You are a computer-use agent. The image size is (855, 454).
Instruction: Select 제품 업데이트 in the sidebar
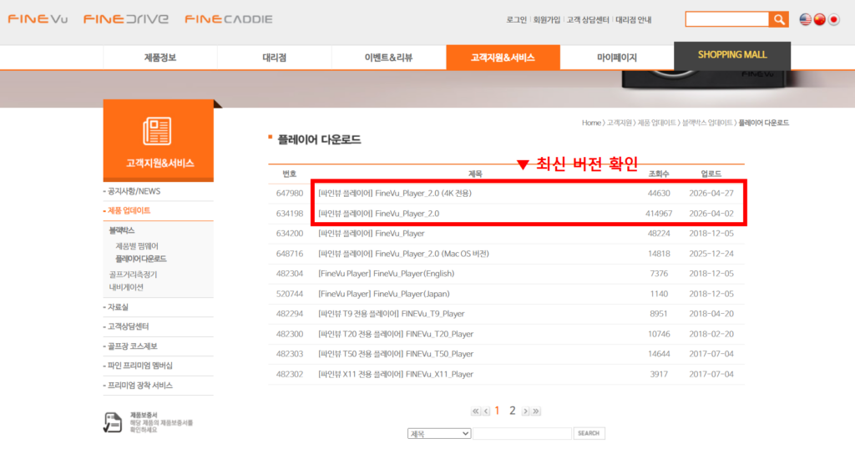coord(129,210)
